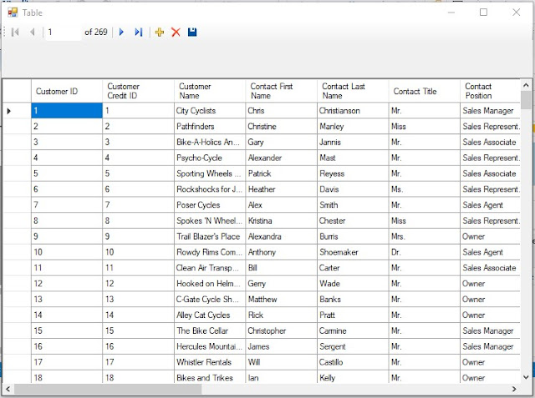This screenshot has height=398, width=535.
Task: Minimize the Table window
Action: pos(451,13)
